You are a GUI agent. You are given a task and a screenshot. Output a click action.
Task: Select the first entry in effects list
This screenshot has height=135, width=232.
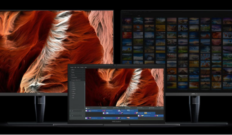pos(73,83)
